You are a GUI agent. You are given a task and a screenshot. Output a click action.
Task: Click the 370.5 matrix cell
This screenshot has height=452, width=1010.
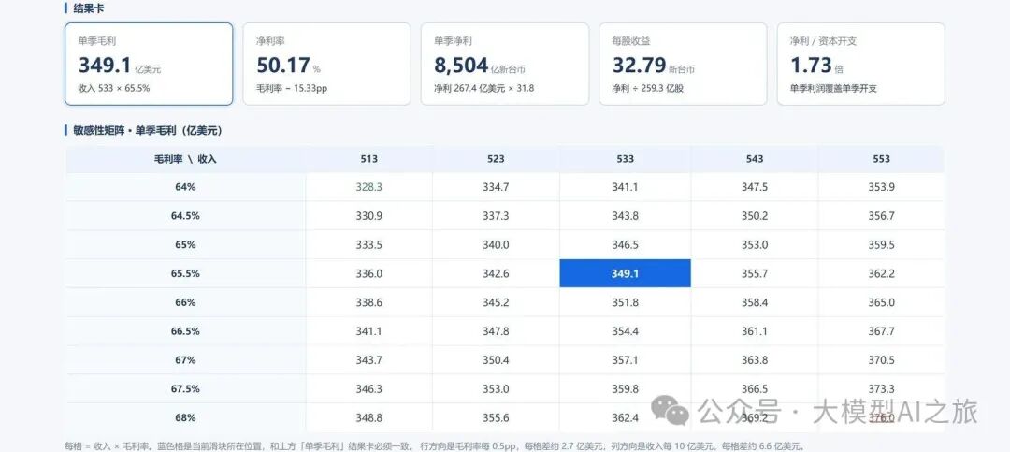[x=881, y=359]
